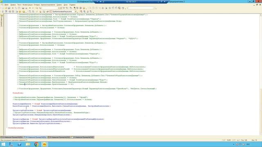Switch to the 1C application on taskbar
This screenshot has height=147, width=262.
(45, 144)
